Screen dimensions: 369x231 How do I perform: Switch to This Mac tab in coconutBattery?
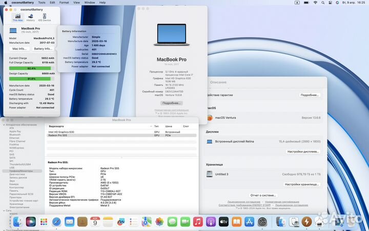(18, 17)
